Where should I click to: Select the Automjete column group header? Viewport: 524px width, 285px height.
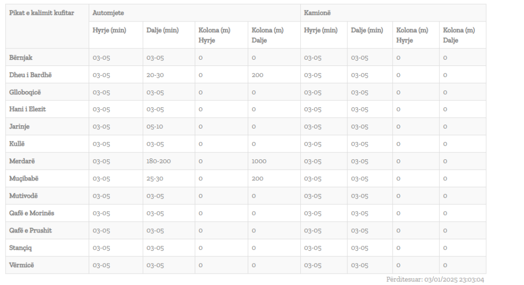[x=108, y=13]
